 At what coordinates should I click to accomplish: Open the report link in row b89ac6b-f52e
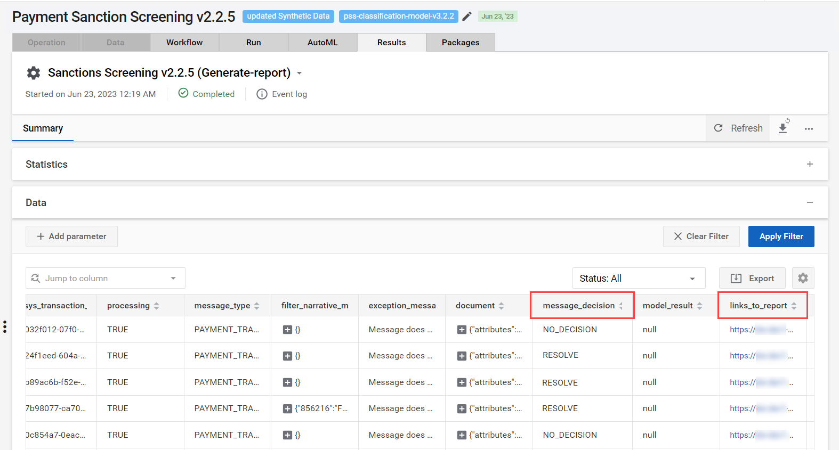[x=761, y=382]
